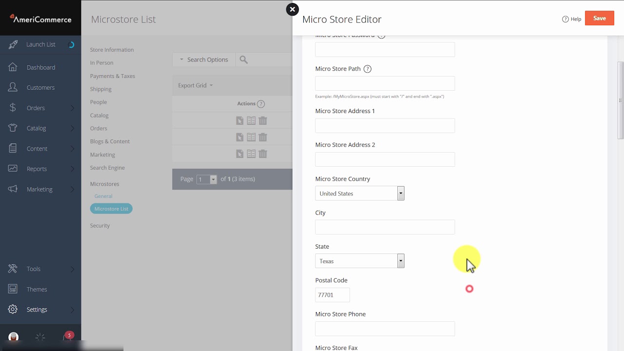Click the magnifier search icon in grid
Image resolution: width=624 pixels, height=351 pixels.
click(x=244, y=59)
